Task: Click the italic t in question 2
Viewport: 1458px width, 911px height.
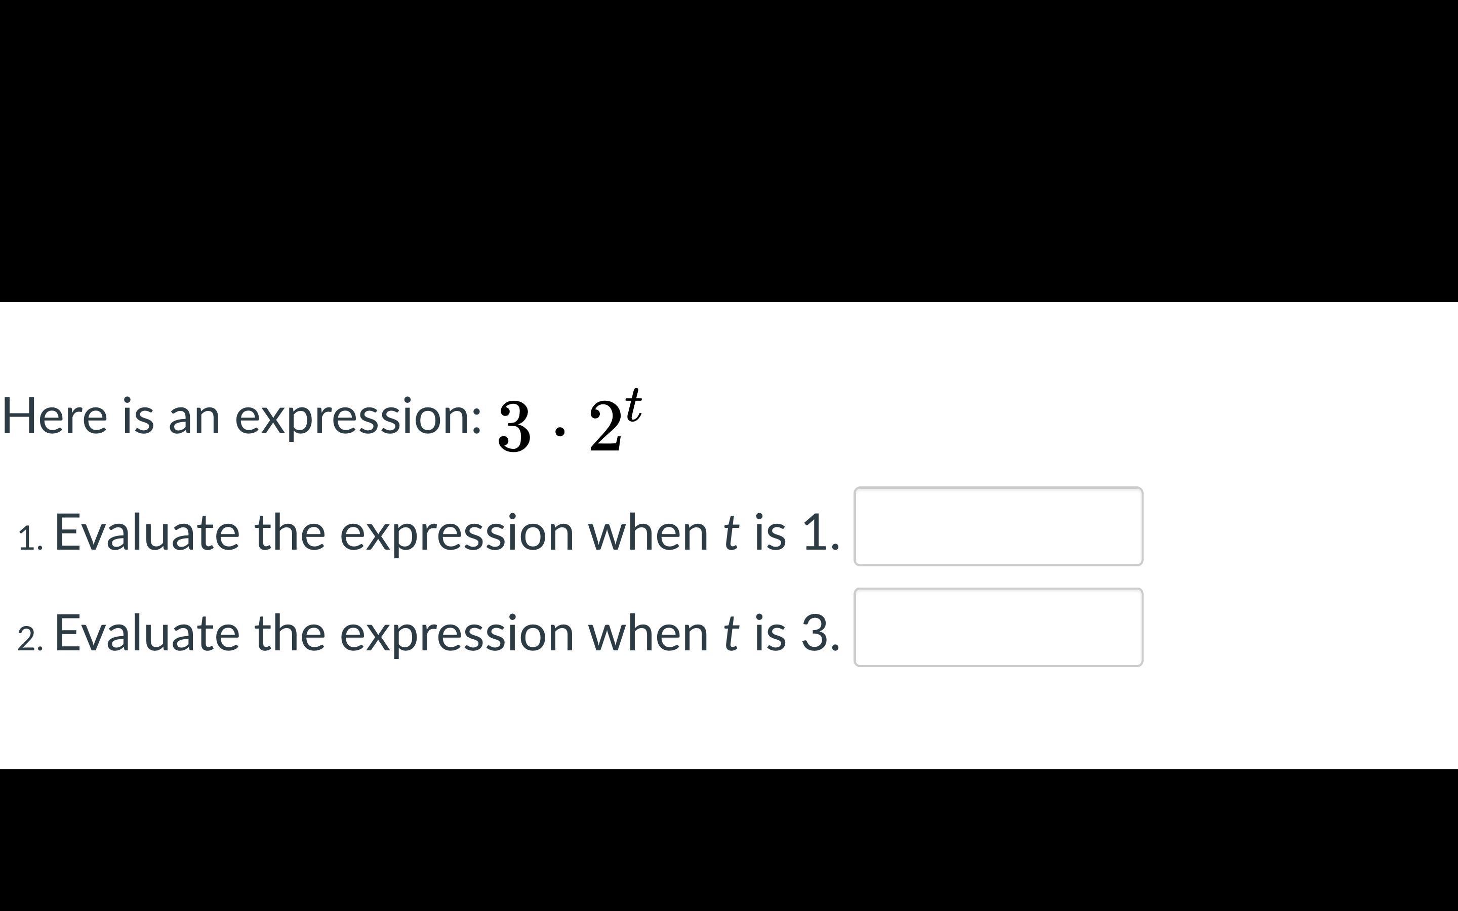Action: coord(731,633)
